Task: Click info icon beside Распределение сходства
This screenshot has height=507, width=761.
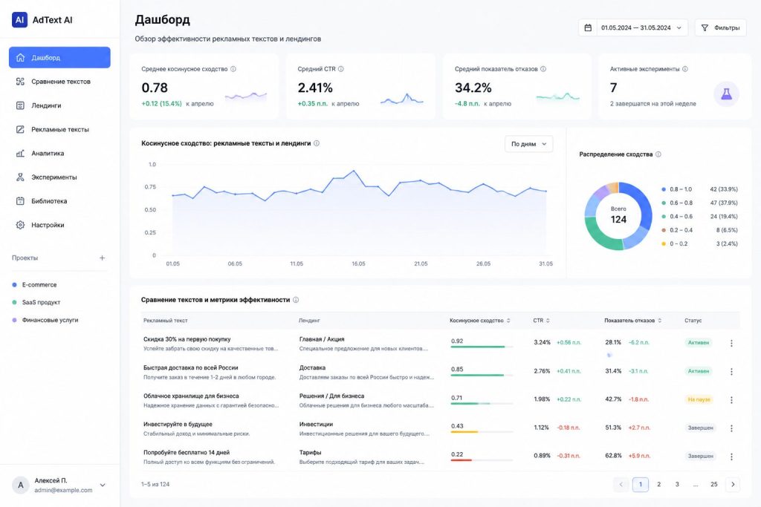Action: [658, 154]
